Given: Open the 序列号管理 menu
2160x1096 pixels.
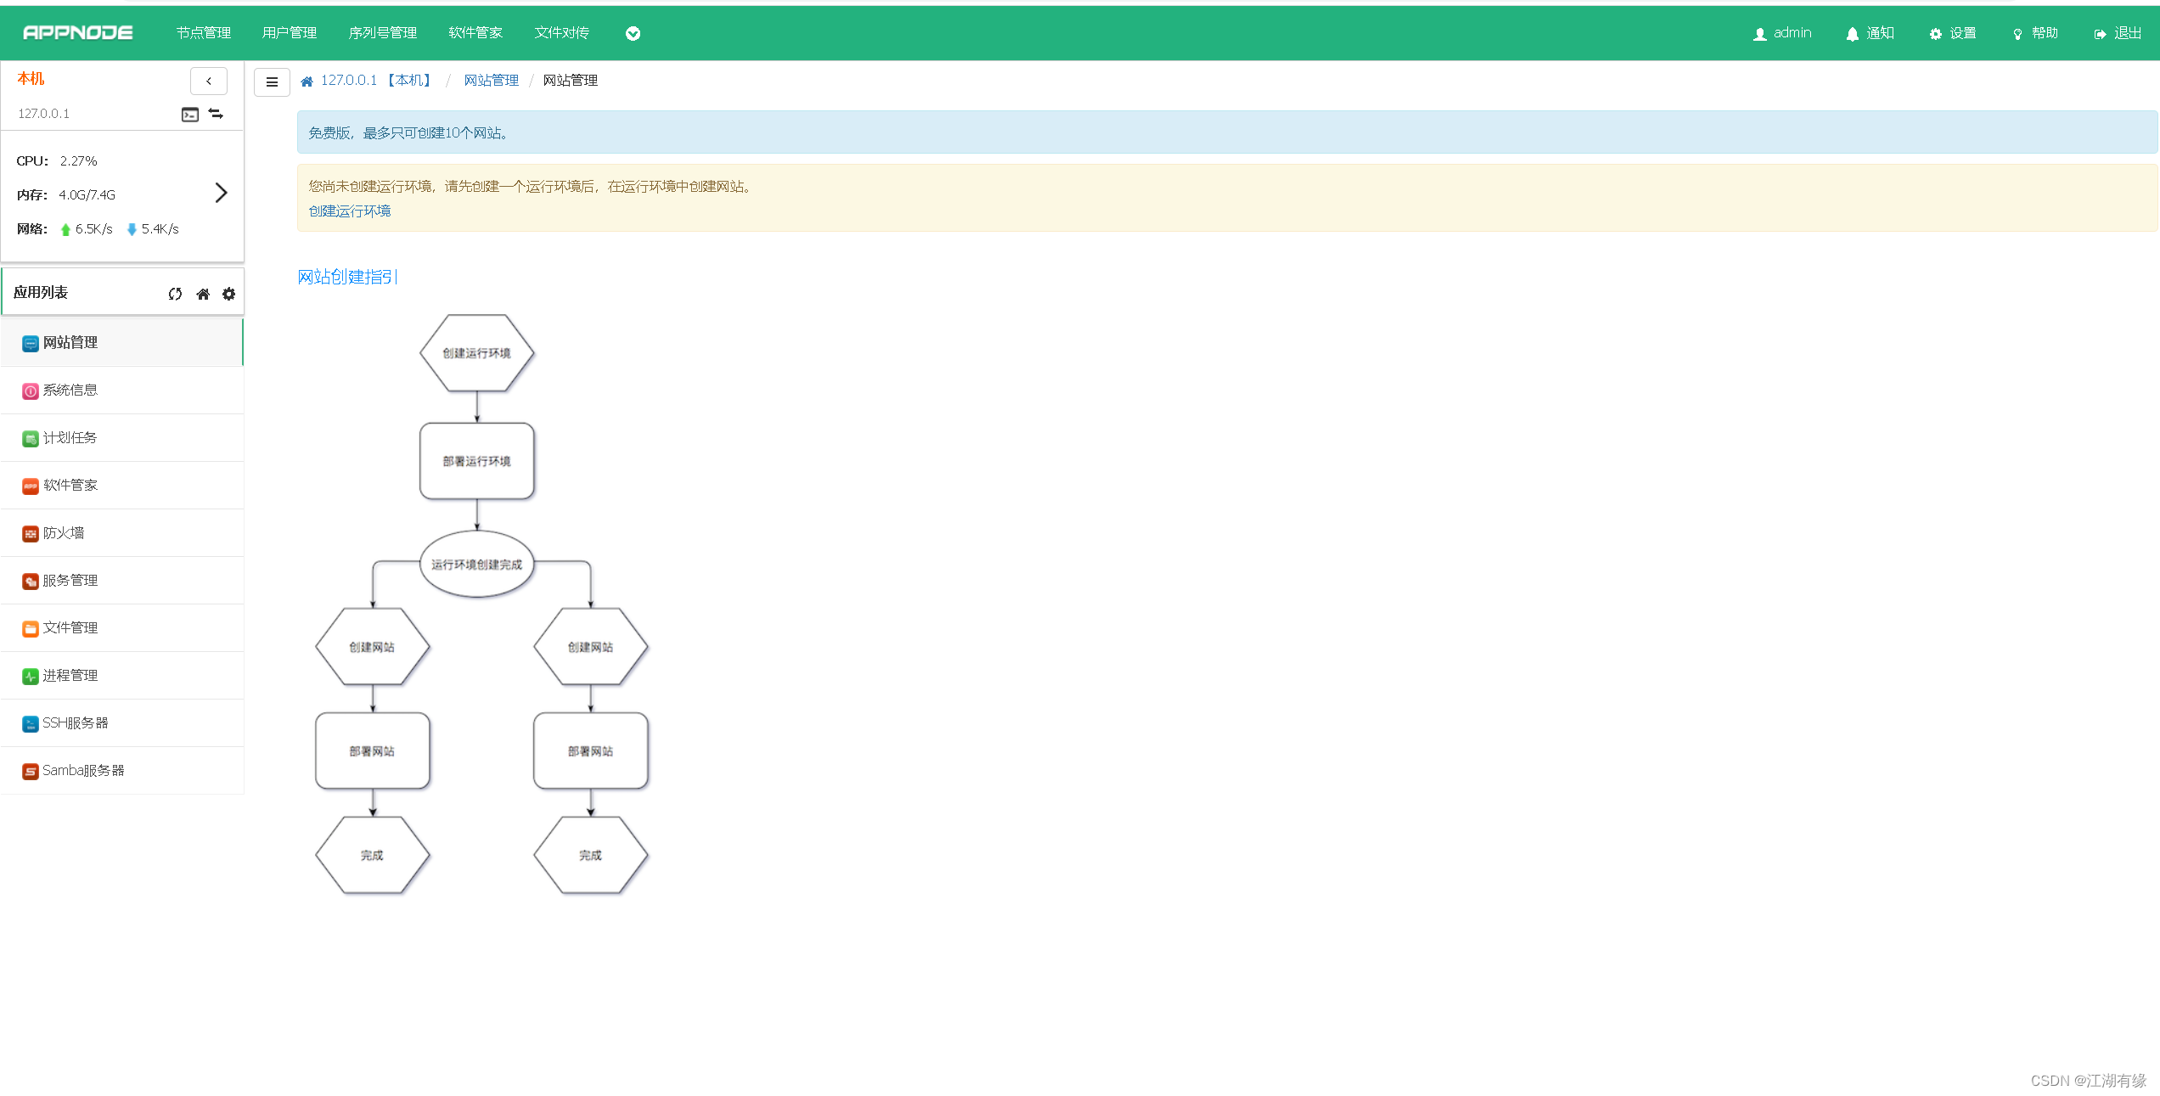Looking at the screenshot, I should coord(383,32).
